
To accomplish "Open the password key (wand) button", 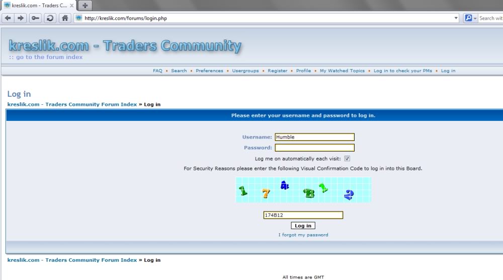I will coord(35,18).
